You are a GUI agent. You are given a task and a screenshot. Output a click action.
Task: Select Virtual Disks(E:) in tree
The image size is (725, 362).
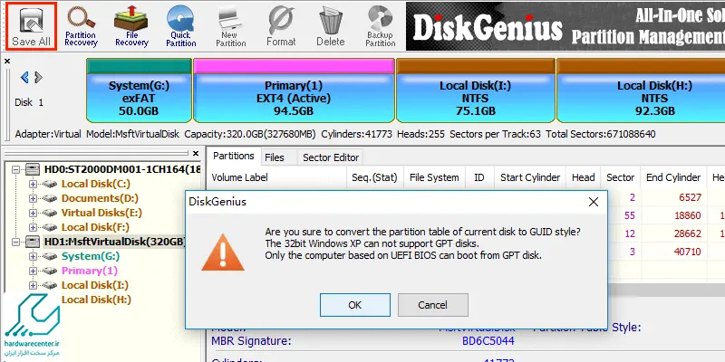[x=101, y=213]
